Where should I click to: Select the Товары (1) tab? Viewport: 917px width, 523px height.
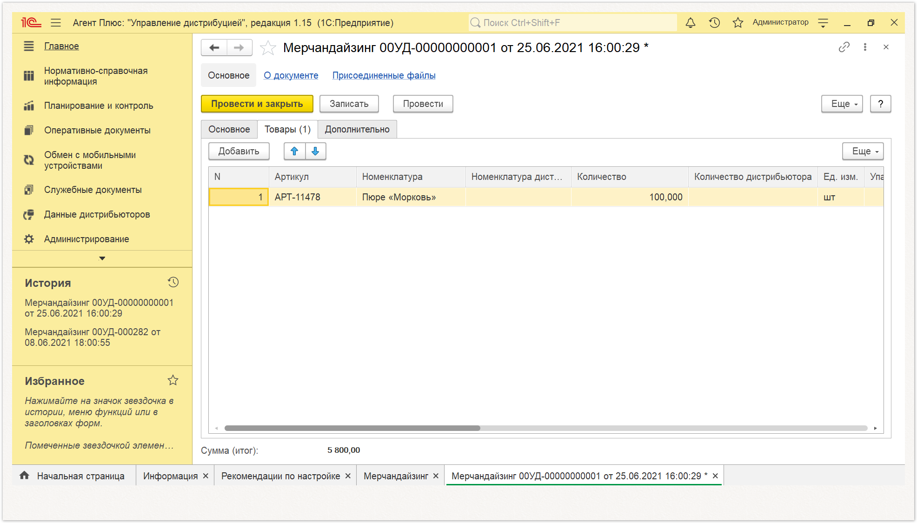click(x=287, y=129)
